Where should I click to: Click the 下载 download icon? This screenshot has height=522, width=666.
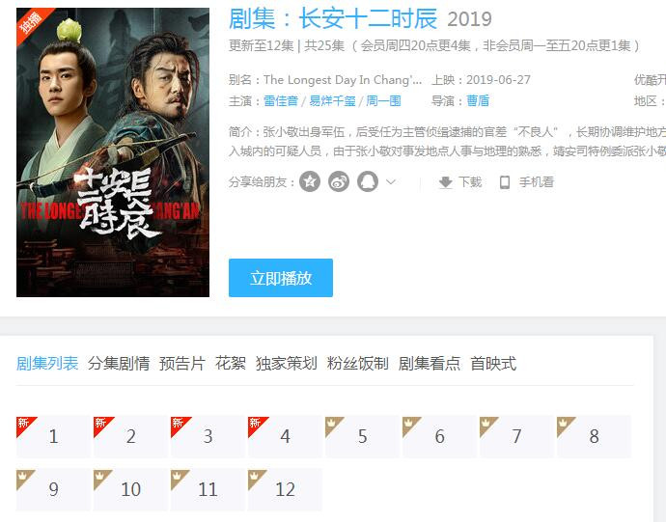pos(446,182)
